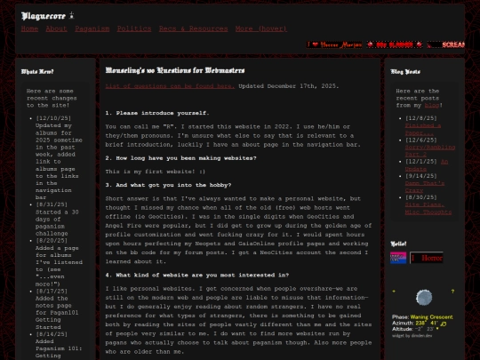Click the SCREAM blinkie badge
This screenshot has height=360, width=480.
click(x=445, y=44)
